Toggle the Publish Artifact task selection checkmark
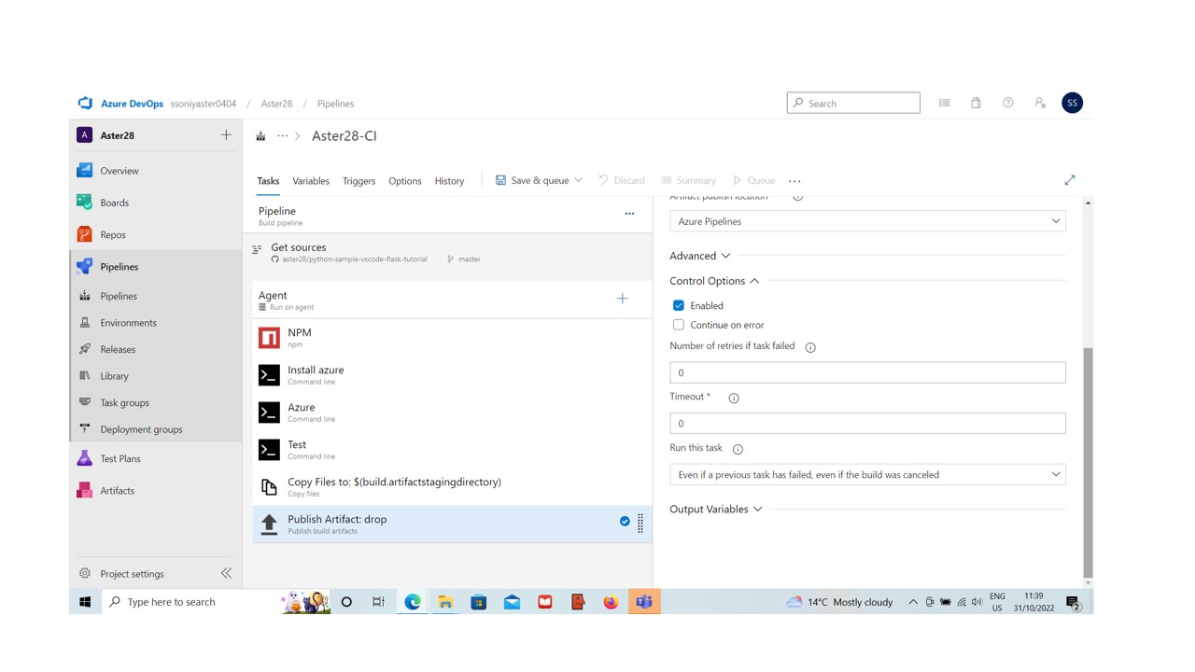 point(625,521)
